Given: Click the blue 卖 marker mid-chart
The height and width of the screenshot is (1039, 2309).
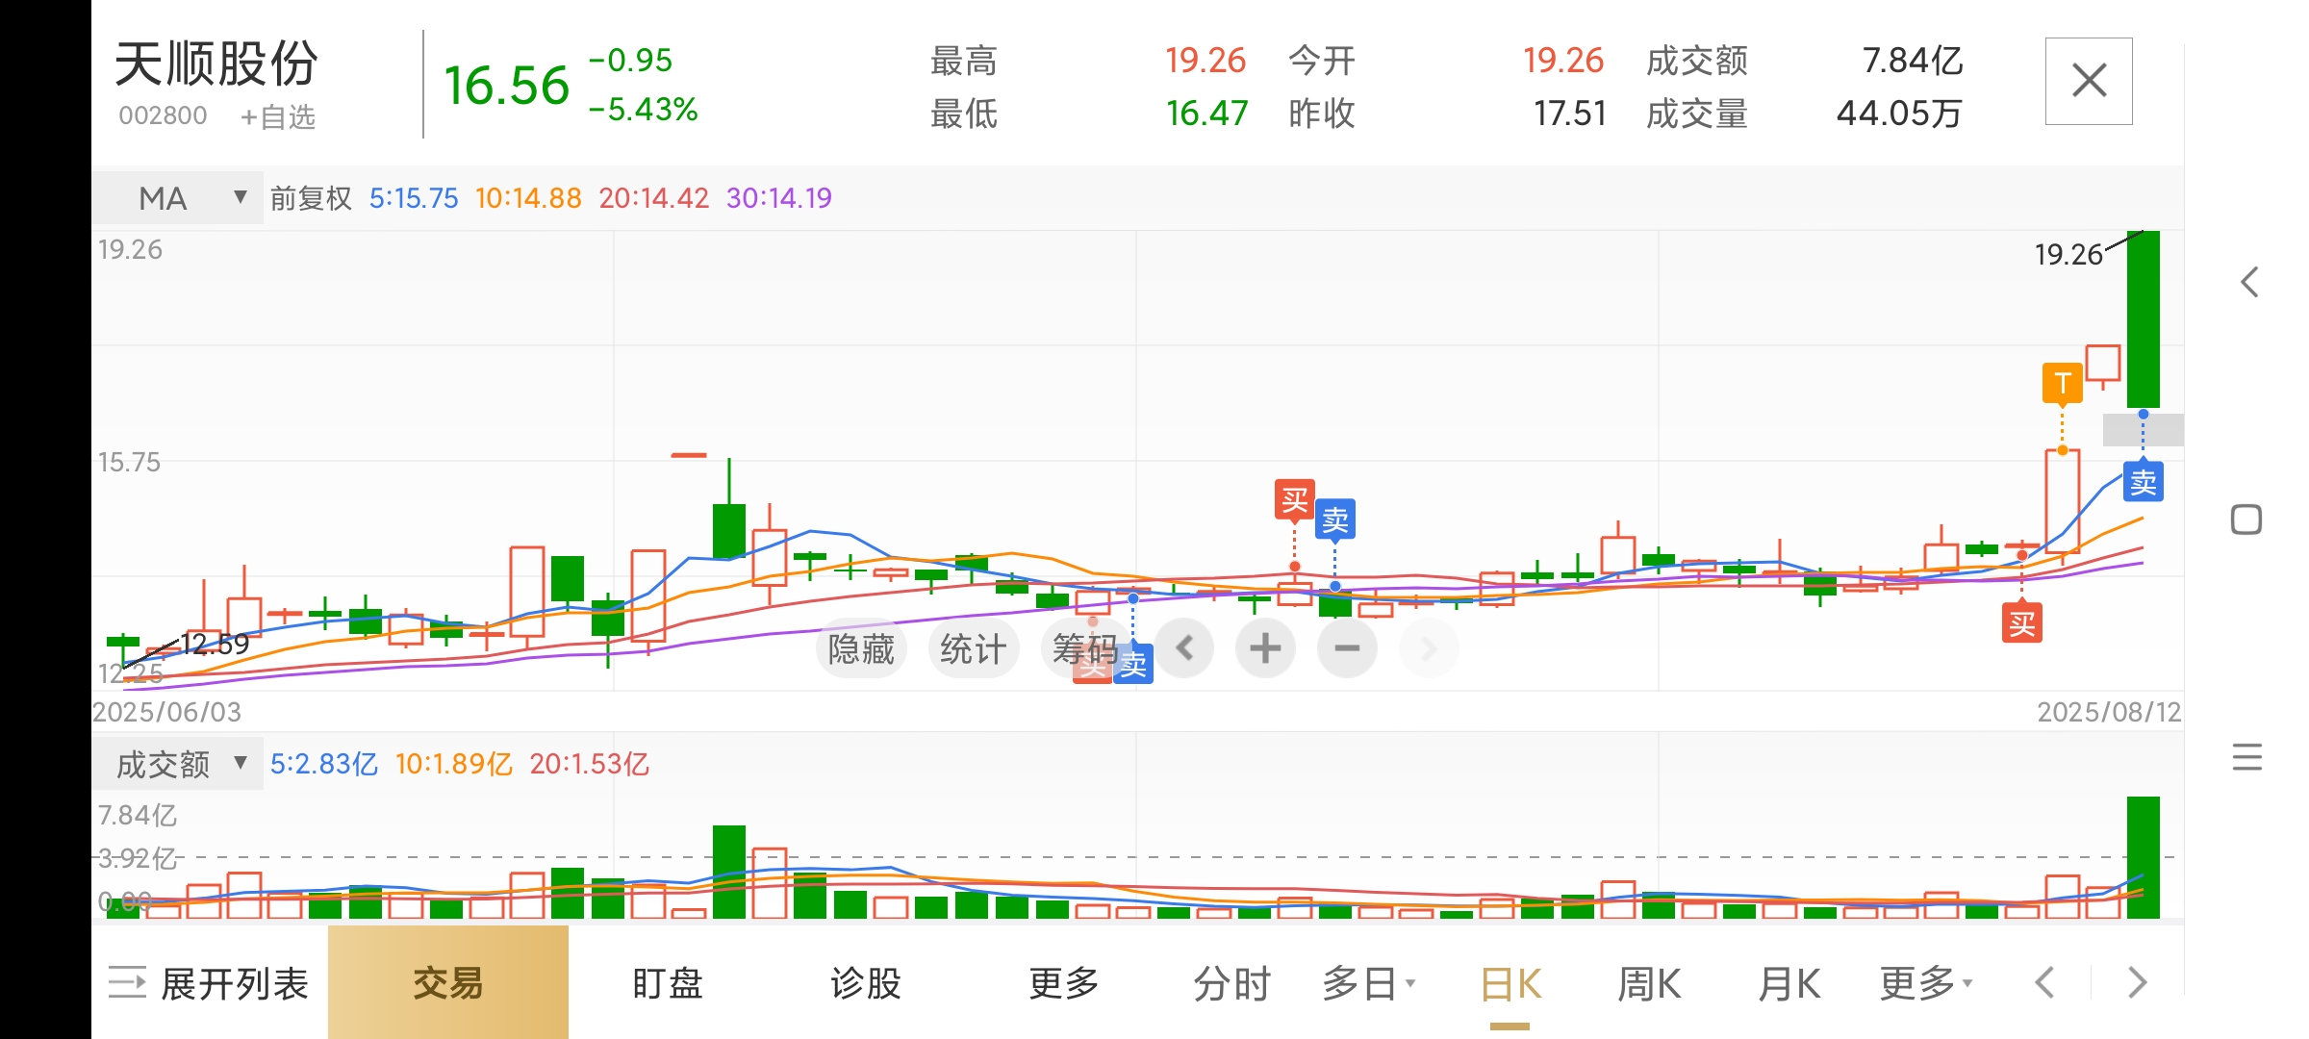Looking at the screenshot, I should [x=1334, y=519].
